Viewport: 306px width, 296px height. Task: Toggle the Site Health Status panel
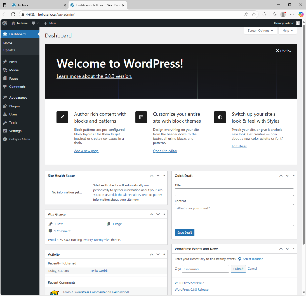164,176
